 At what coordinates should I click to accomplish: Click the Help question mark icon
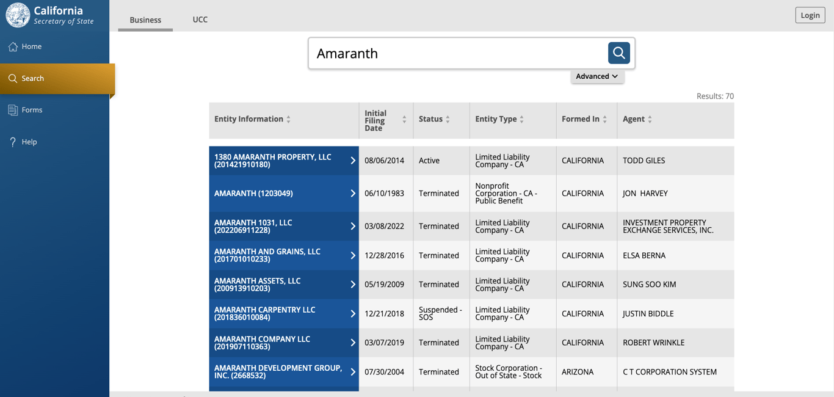(12, 142)
